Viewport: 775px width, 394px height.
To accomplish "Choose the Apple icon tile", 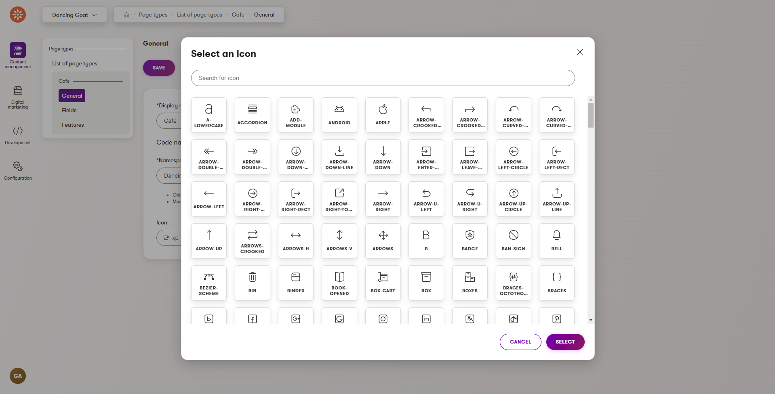I will 383,115.
